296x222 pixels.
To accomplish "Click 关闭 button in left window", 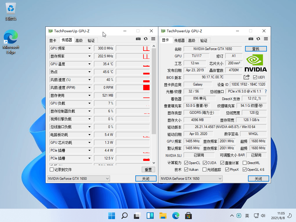I will pyautogui.click(x=146, y=179).
